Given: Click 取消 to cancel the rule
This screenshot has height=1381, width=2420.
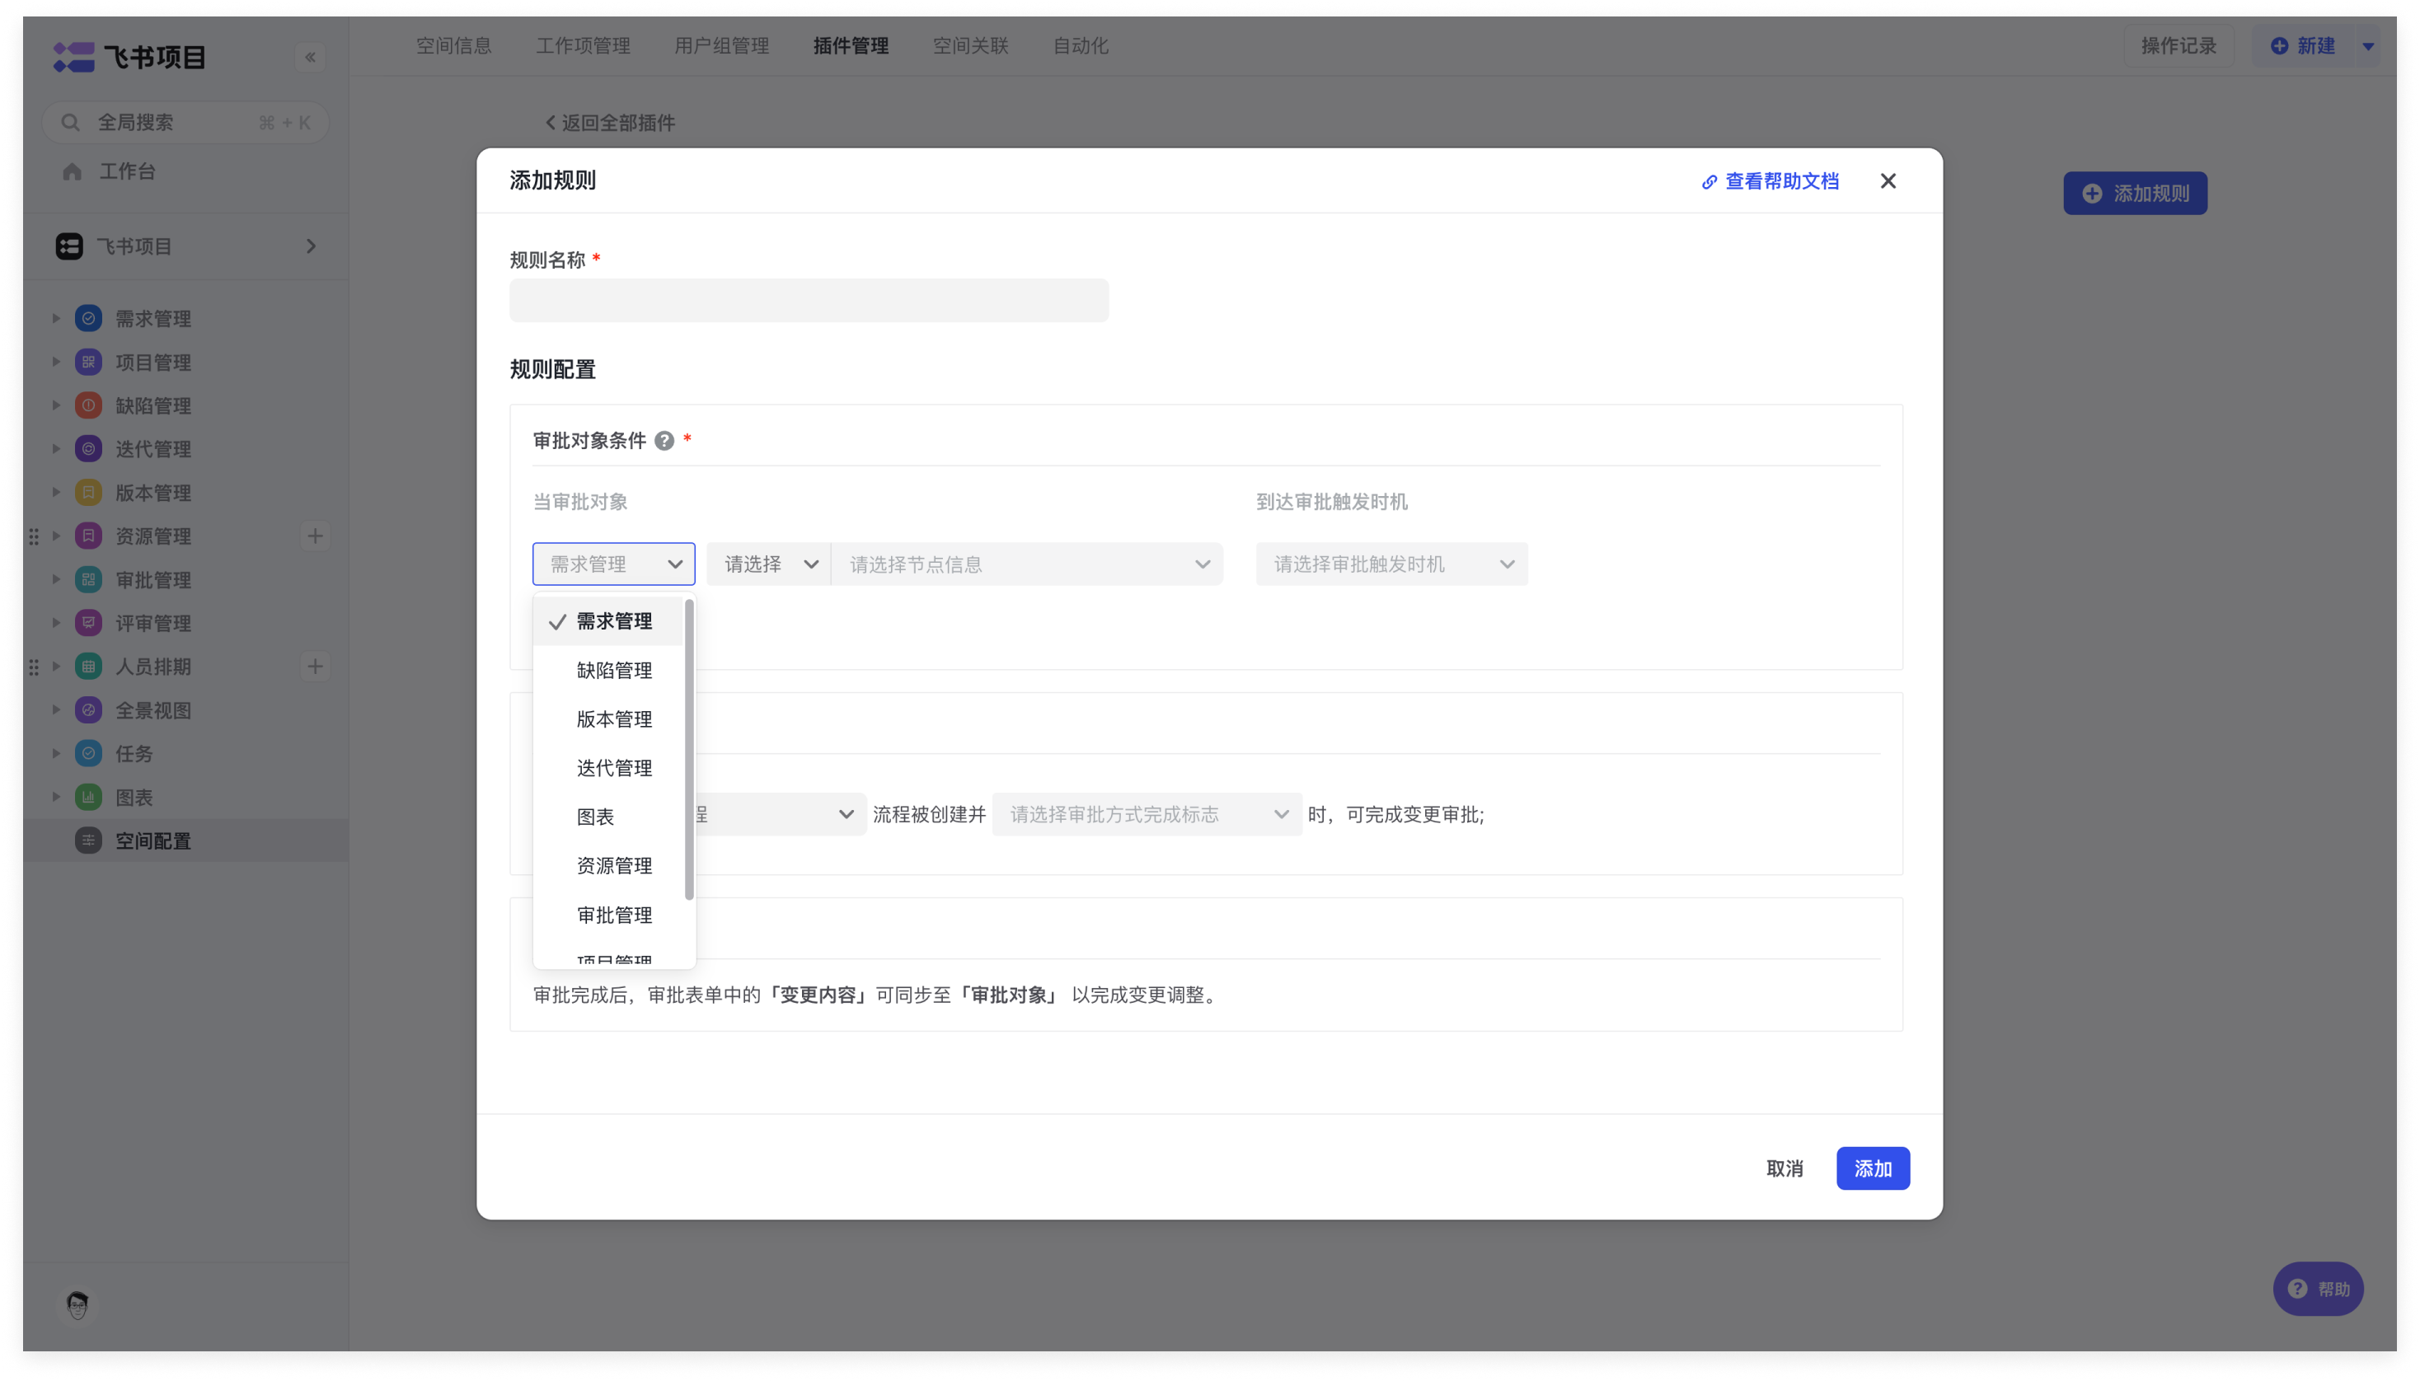Looking at the screenshot, I should click(x=1785, y=1168).
